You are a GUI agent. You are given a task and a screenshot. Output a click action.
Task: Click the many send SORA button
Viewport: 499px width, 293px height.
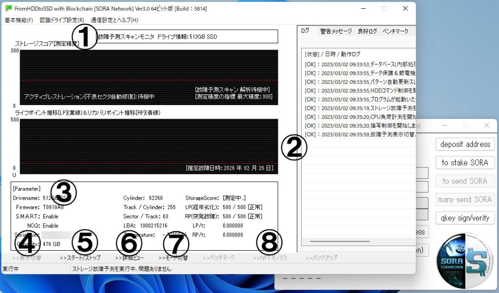[x=465, y=200]
